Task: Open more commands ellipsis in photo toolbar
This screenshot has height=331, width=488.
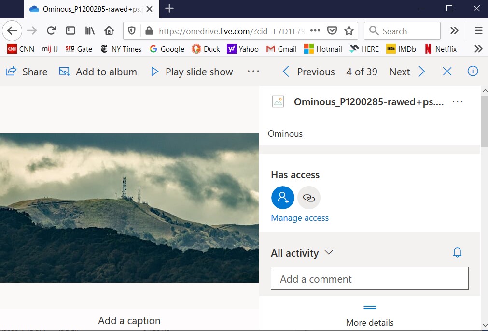Action: [x=253, y=72]
